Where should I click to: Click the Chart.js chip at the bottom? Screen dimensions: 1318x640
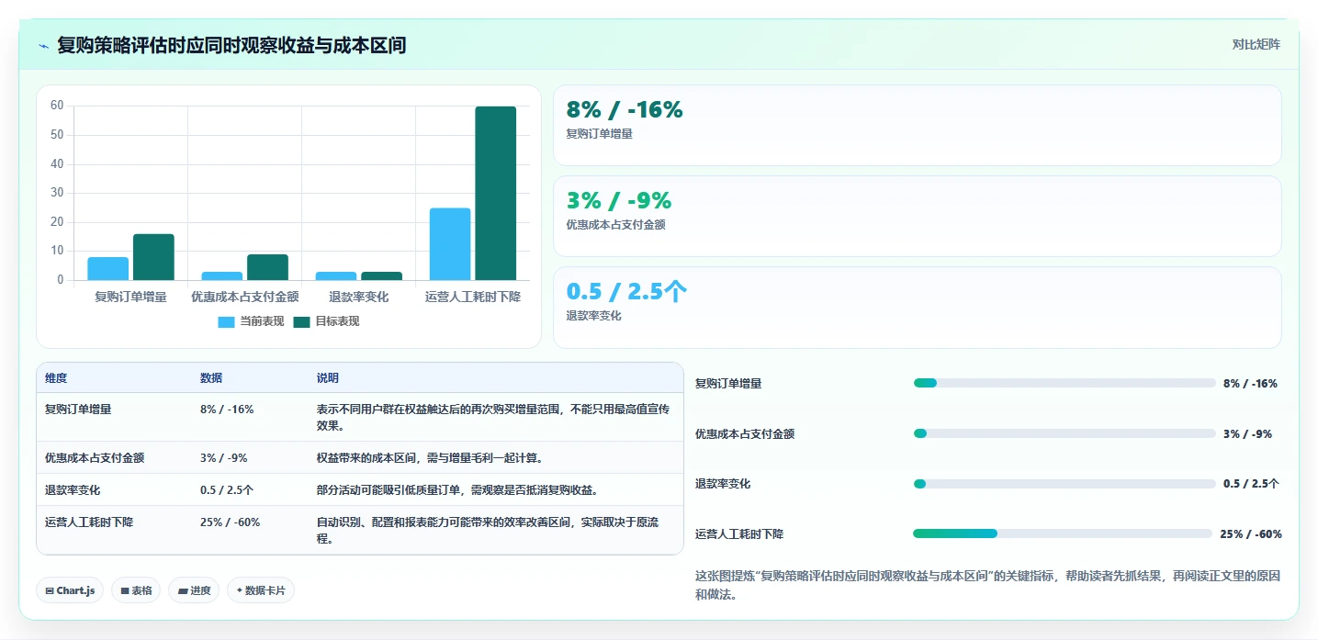(71, 590)
